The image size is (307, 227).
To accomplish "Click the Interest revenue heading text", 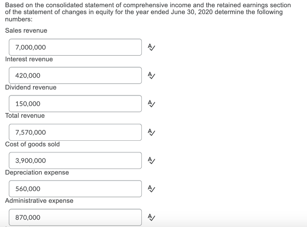I will coord(29,59).
